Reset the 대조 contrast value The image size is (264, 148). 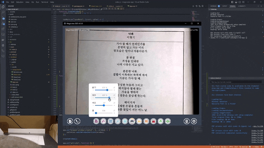coord(114,95)
